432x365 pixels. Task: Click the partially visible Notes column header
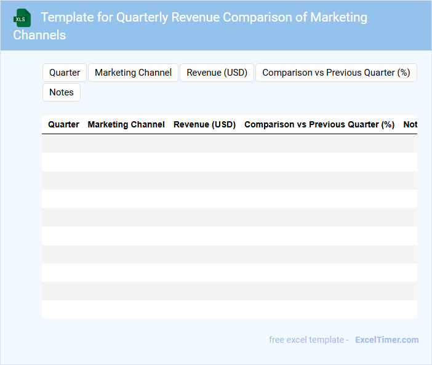(x=410, y=124)
